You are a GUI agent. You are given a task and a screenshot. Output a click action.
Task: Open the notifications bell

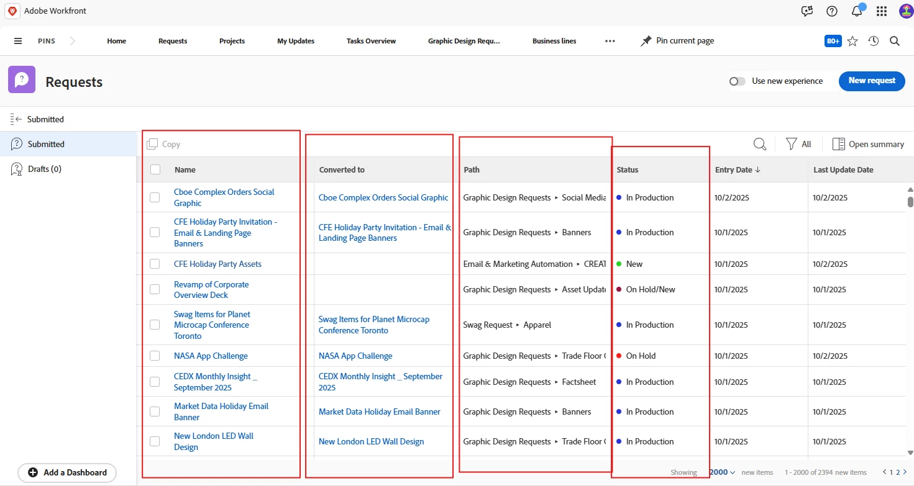click(857, 11)
